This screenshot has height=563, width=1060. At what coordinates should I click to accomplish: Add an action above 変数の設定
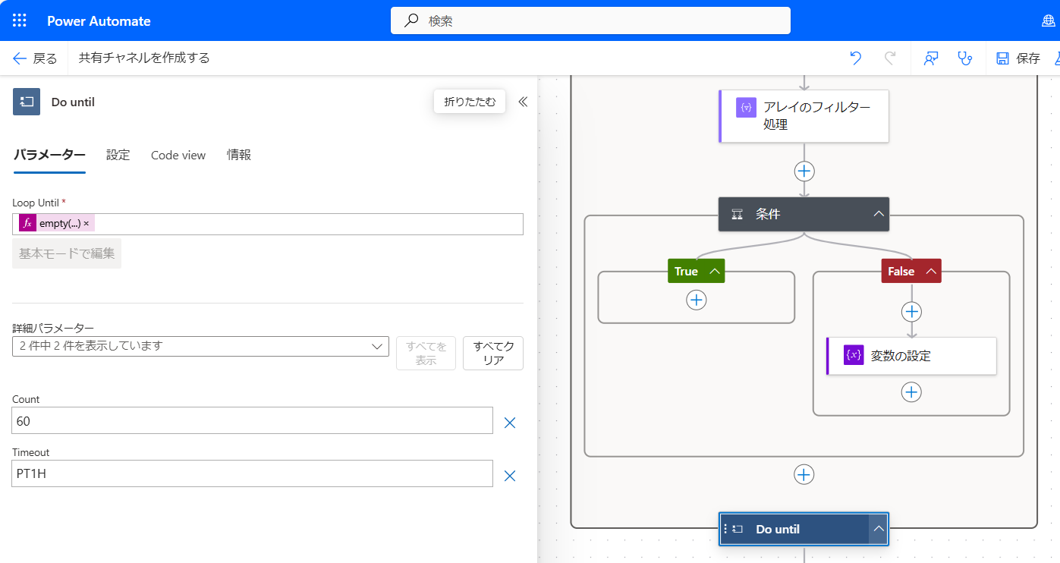(911, 312)
